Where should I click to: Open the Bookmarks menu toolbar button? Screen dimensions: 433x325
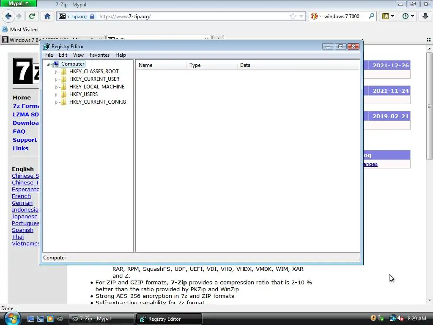point(388,16)
